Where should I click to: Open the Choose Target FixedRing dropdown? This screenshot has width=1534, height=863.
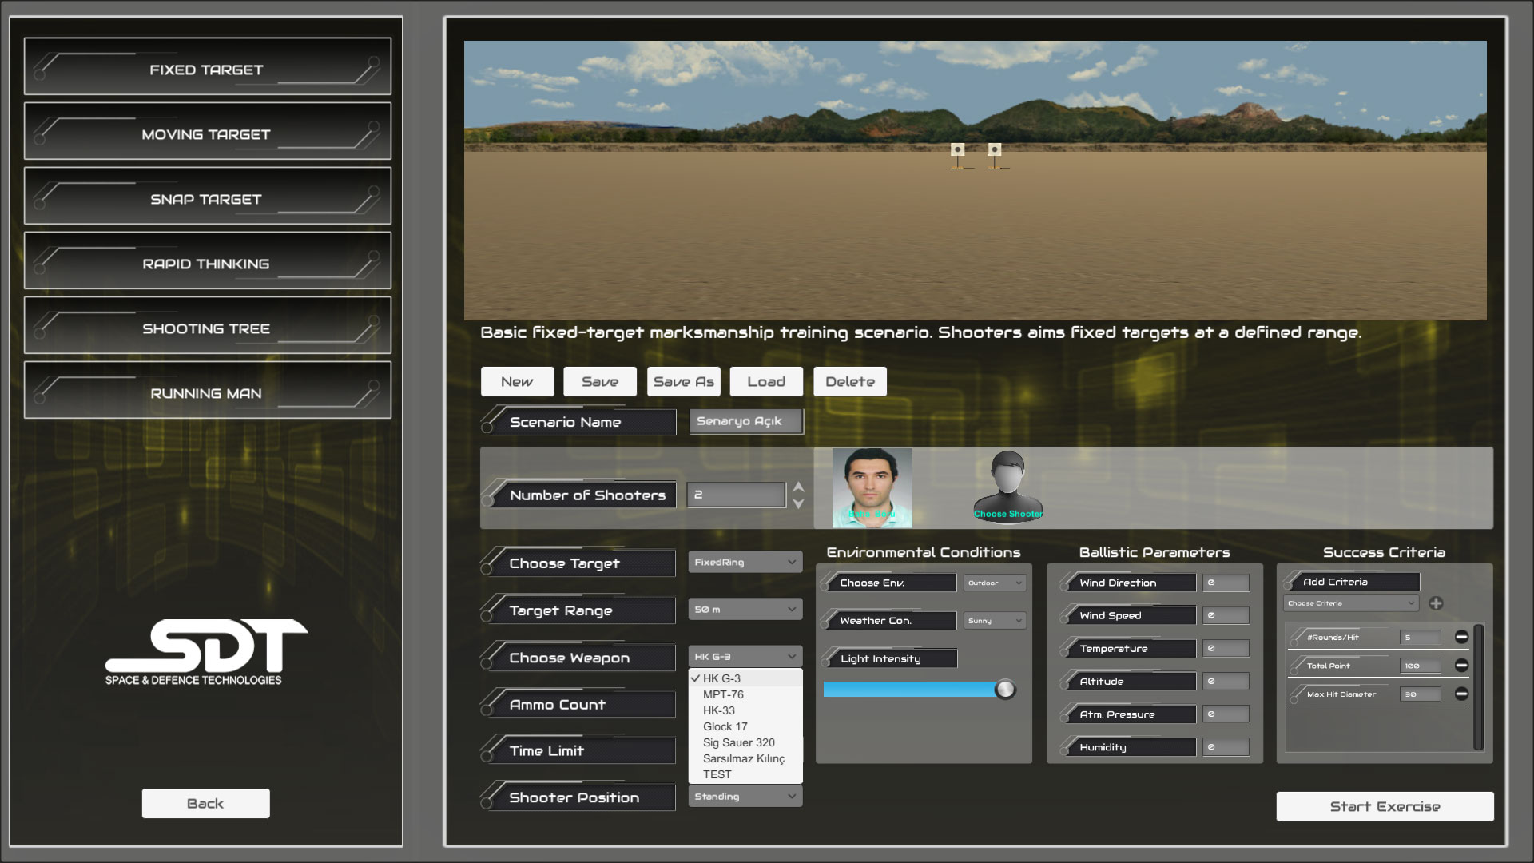[x=745, y=563]
